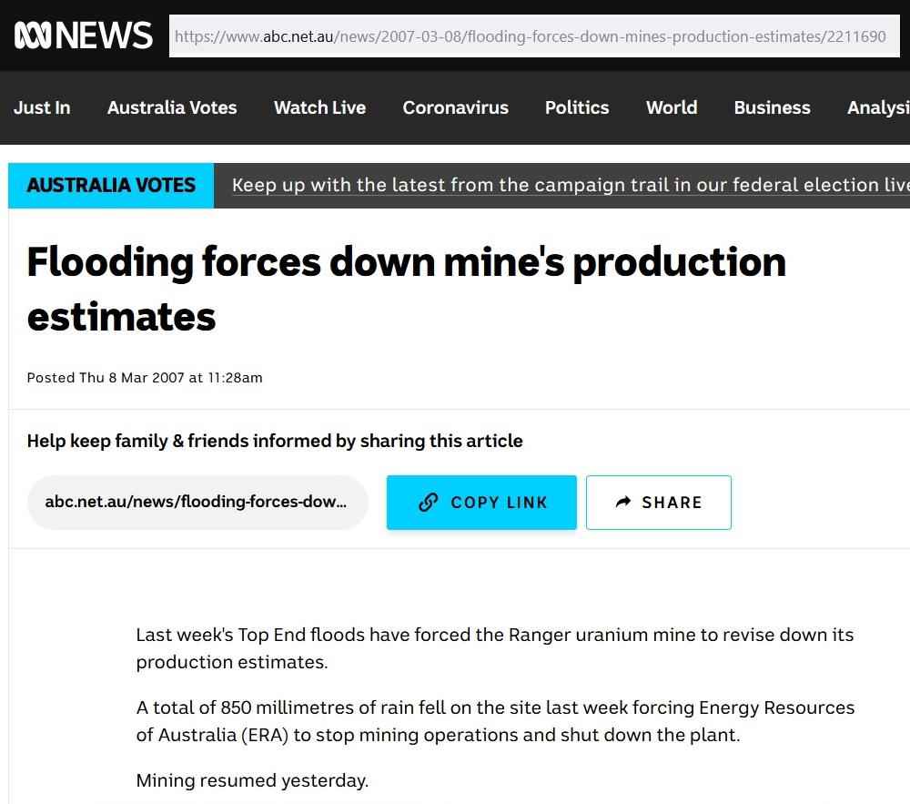Click the article headline text

click(x=406, y=289)
